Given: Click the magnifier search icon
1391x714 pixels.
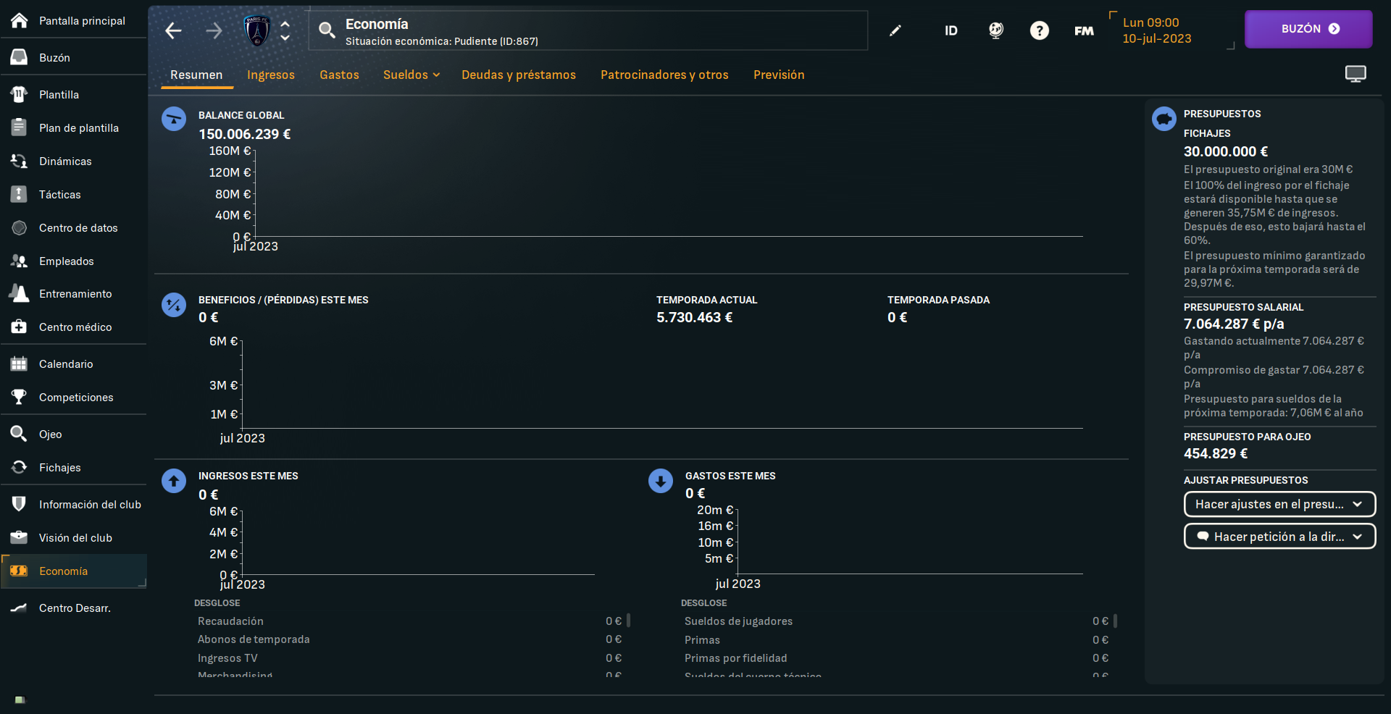Looking at the screenshot, I should [x=327, y=30].
